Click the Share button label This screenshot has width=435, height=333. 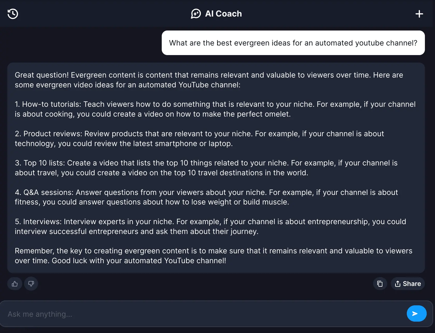(x=412, y=284)
